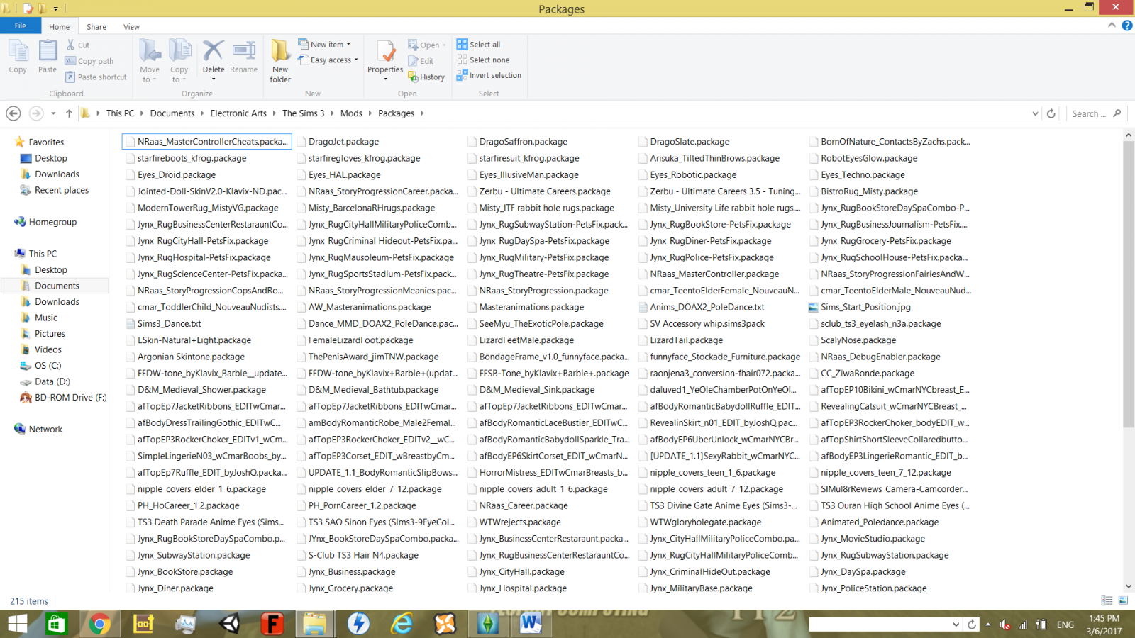Viewport: 1135px width, 638px height.
Task: Expand the Delete button's dropdown arrow
Action: click(x=214, y=79)
